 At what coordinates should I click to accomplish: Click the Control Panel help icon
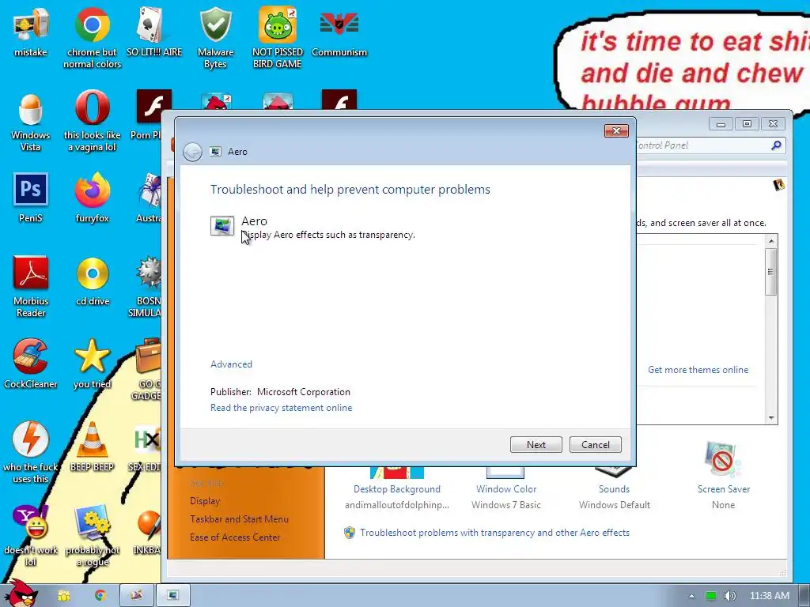click(x=779, y=185)
